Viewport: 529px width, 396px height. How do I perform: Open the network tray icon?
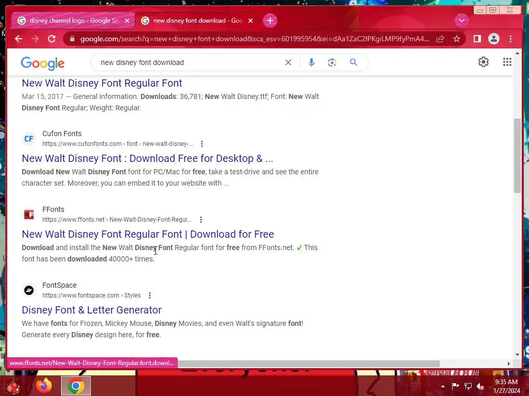(468, 386)
